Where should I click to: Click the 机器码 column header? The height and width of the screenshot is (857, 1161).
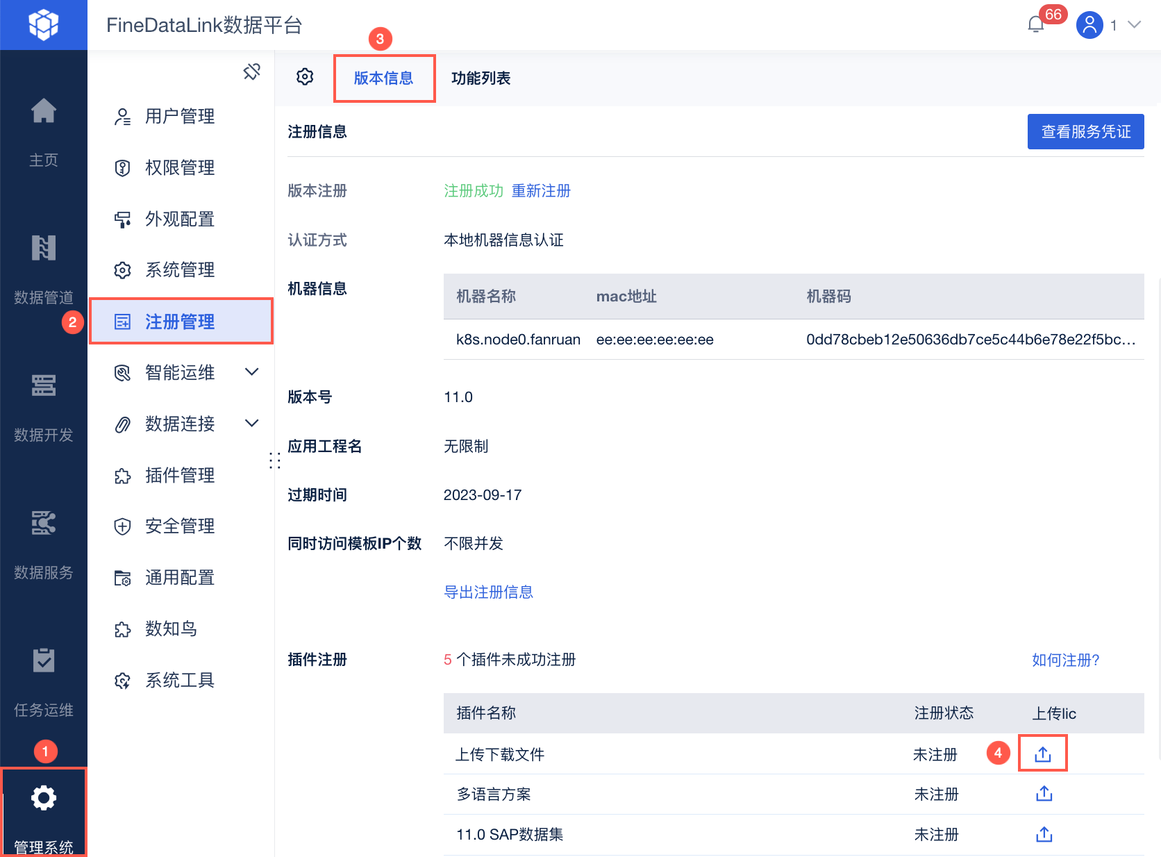tap(828, 297)
